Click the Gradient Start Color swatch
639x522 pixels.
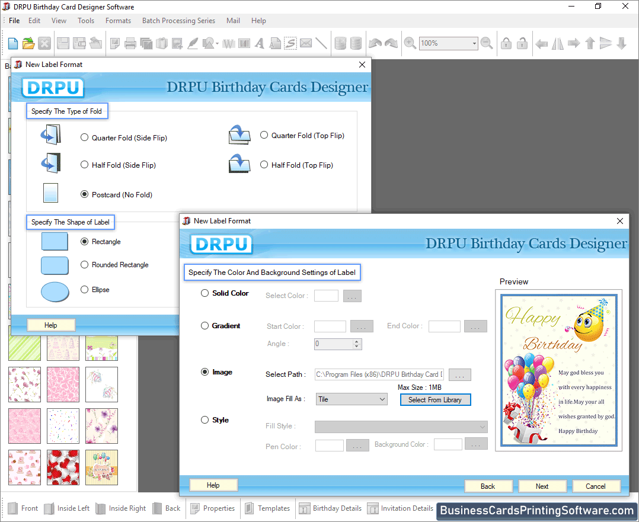pyautogui.click(x=330, y=326)
